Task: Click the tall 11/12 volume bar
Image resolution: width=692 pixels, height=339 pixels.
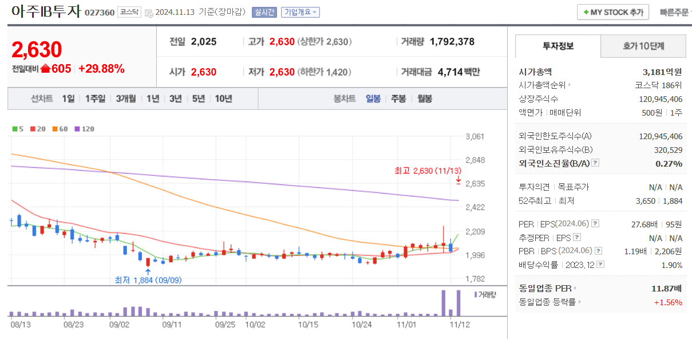Action: [x=458, y=303]
